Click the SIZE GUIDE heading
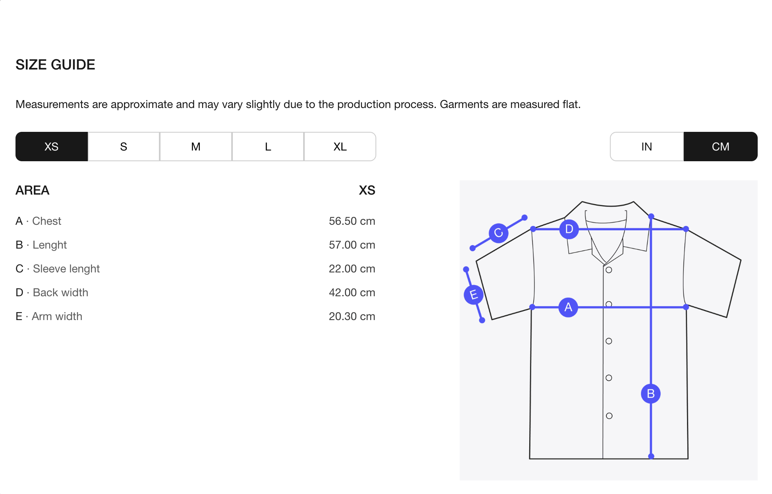Image resolution: width=772 pixels, height=494 pixels. [55, 65]
